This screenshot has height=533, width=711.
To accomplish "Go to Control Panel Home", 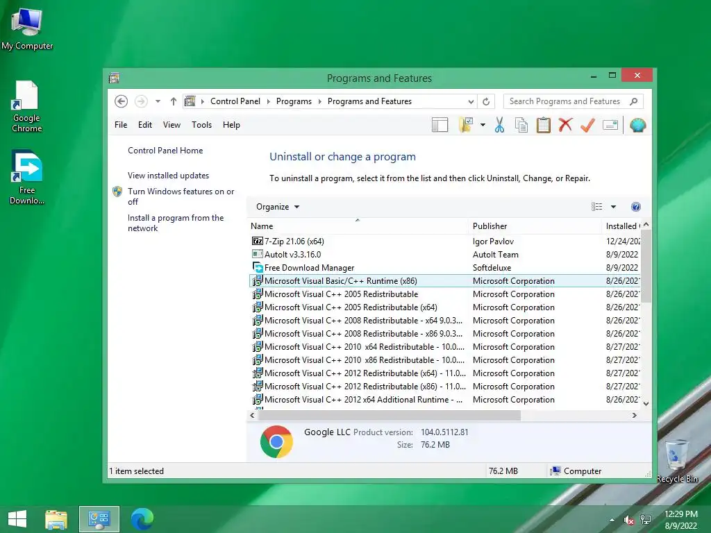I will tap(165, 151).
